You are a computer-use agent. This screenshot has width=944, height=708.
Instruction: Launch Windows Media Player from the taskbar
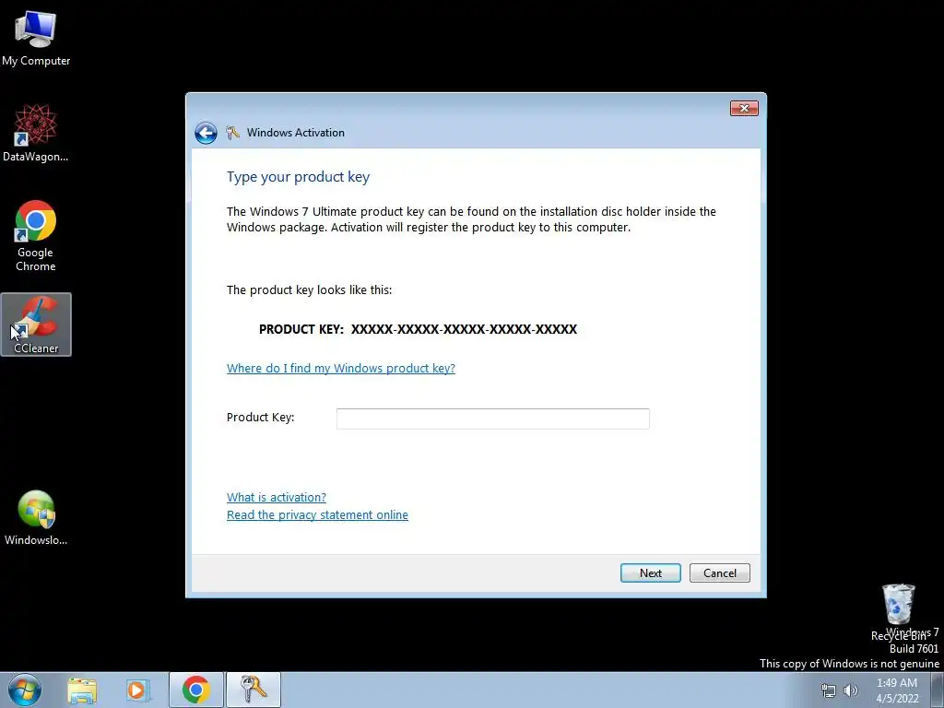[137, 690]
